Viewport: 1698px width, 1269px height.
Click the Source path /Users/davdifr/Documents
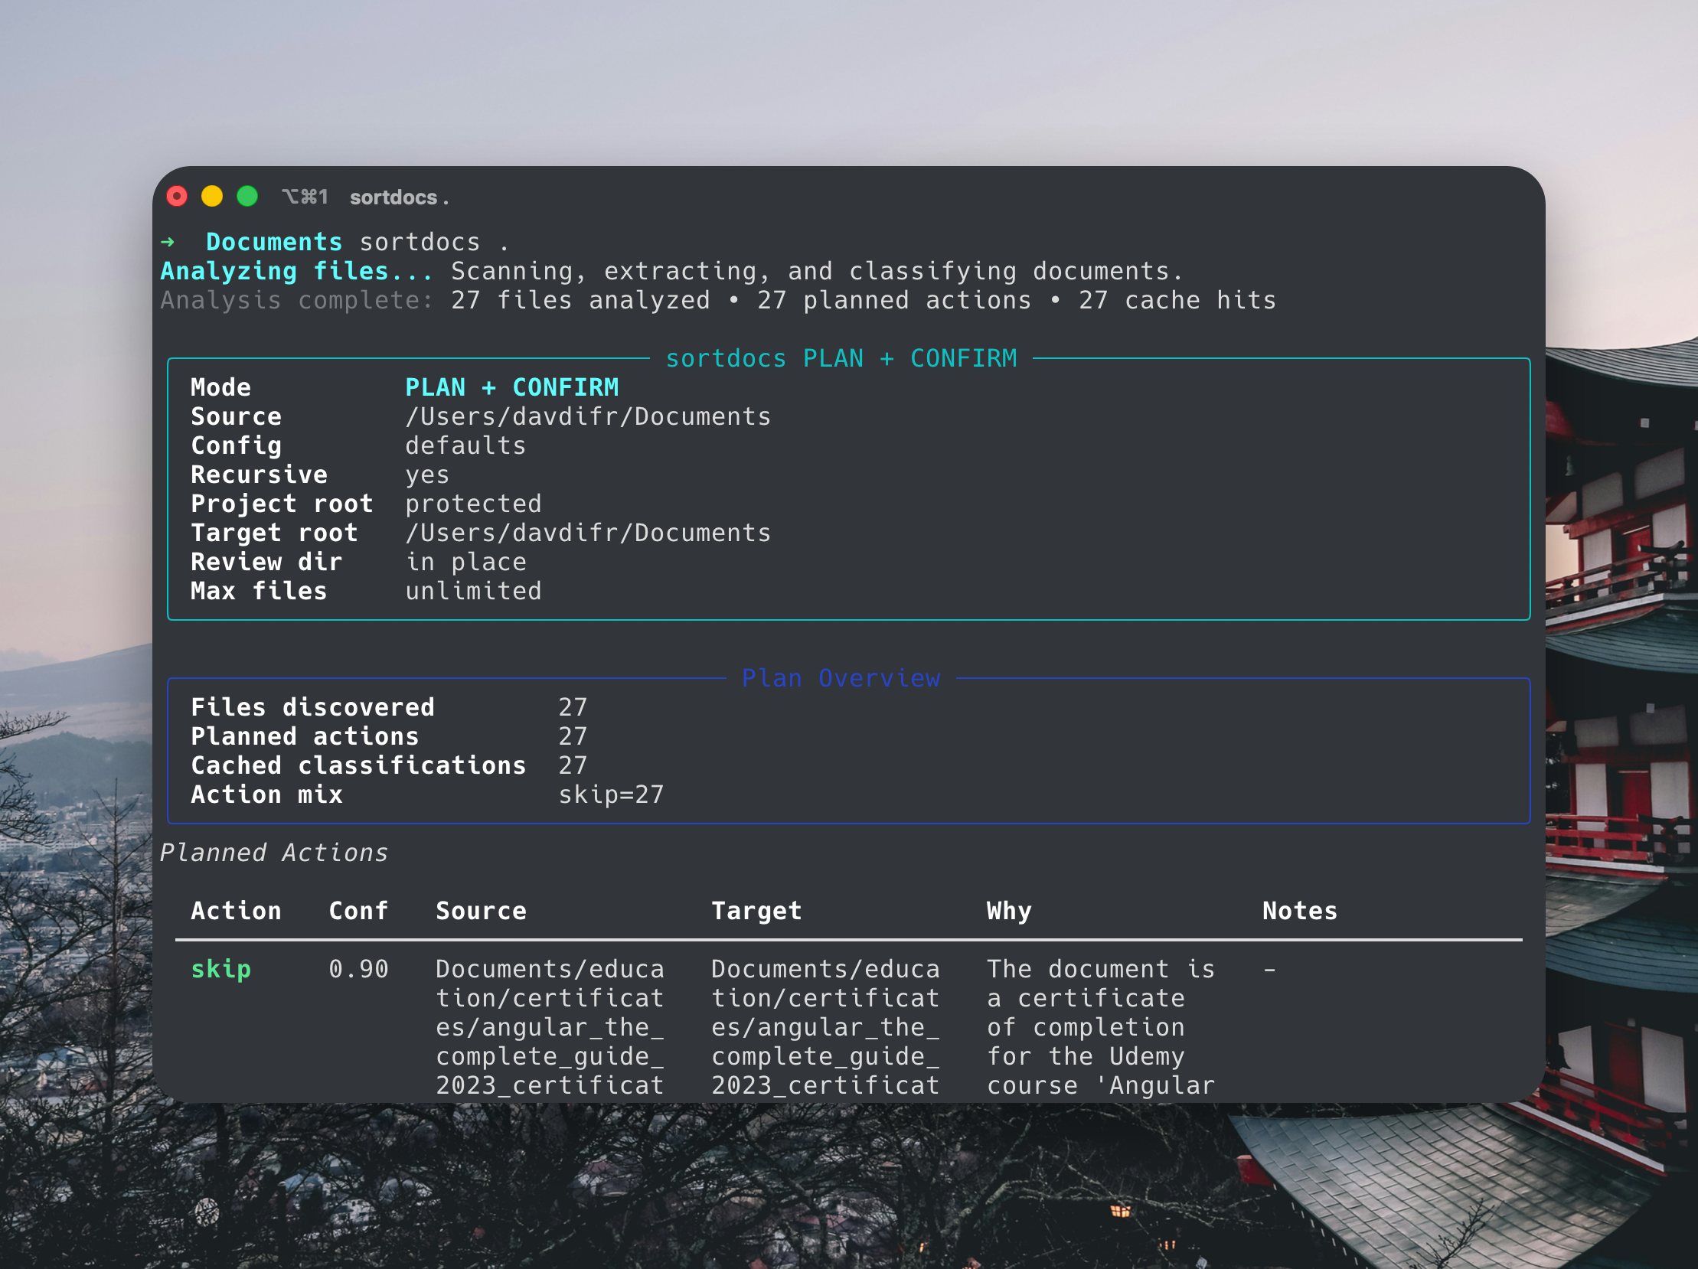[x=587, y=416]
